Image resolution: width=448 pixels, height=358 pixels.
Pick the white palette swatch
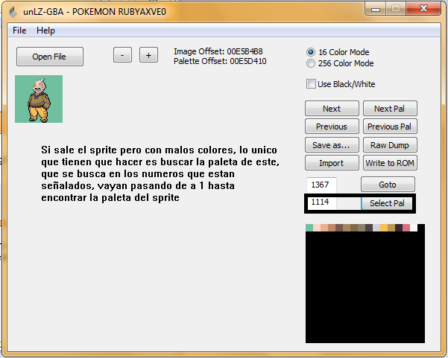point(414,228)
